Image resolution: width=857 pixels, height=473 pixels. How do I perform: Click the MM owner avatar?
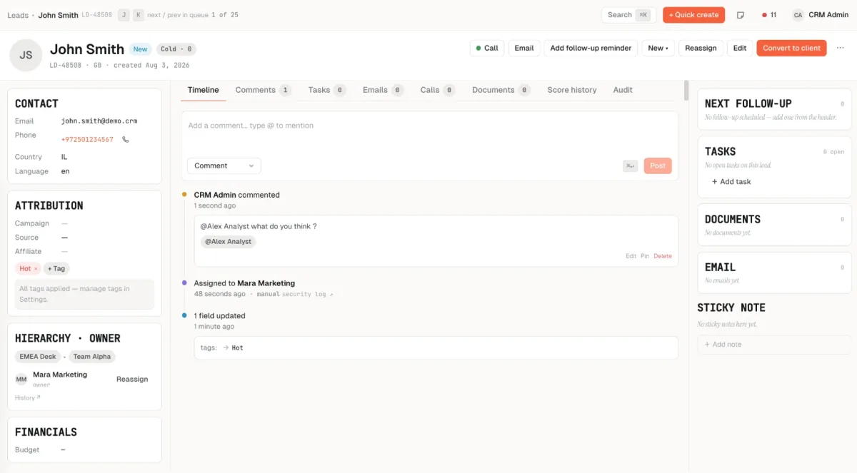(x=21, y=380)
